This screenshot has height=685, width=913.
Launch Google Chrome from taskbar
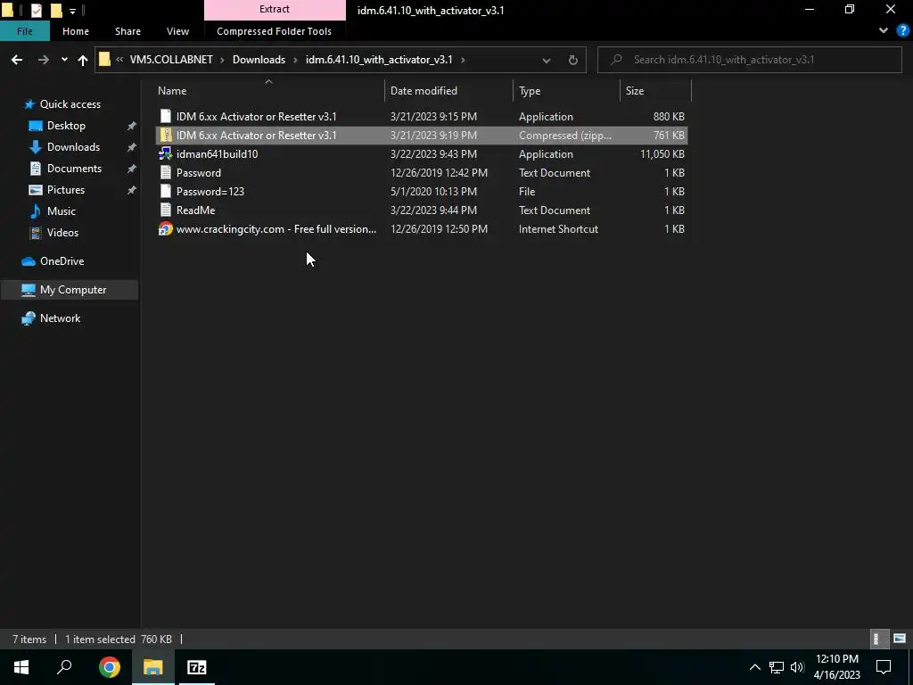pyautogui.click(x=109, y=667)
